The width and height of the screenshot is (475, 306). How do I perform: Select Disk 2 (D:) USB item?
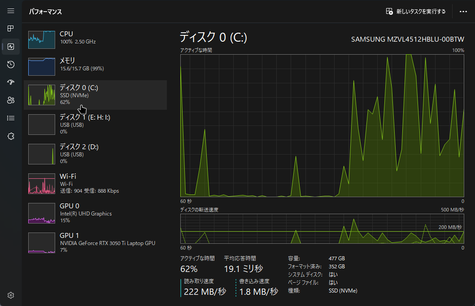(x=95, y=154)
